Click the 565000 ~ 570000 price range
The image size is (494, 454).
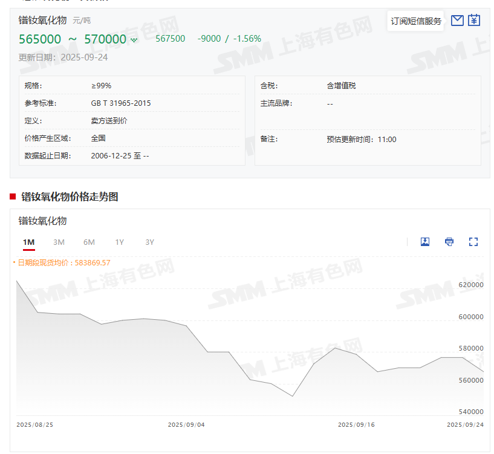73,39
